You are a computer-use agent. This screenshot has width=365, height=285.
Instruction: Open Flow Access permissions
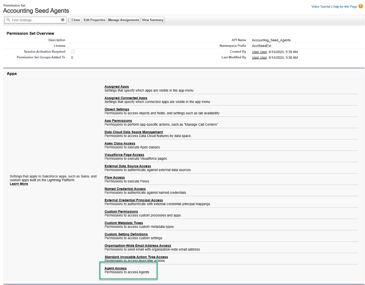[114, 177]
